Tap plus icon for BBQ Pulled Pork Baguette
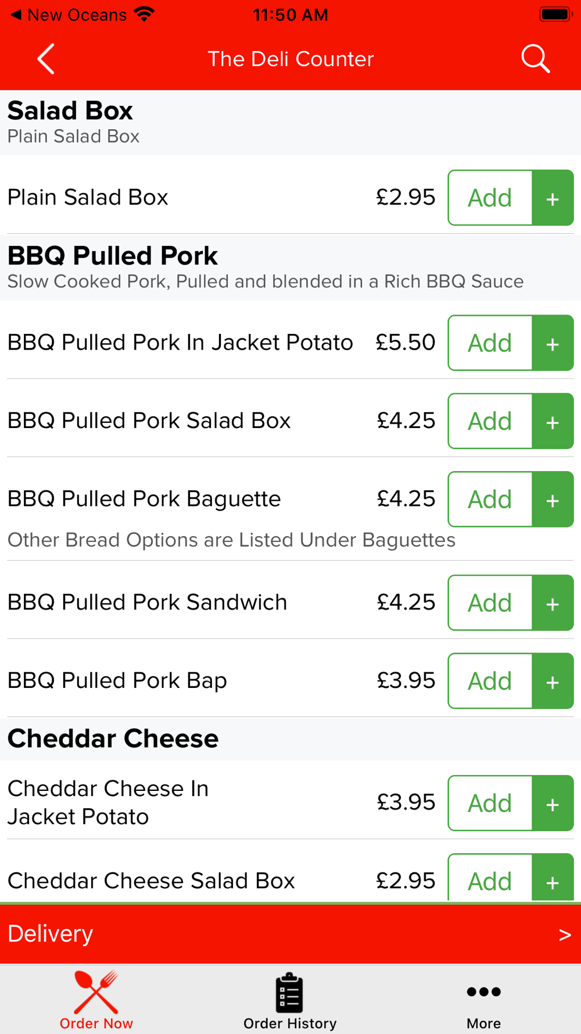Screen dimensions: 581x1034 pyautogui.click(x=553, y=500)
